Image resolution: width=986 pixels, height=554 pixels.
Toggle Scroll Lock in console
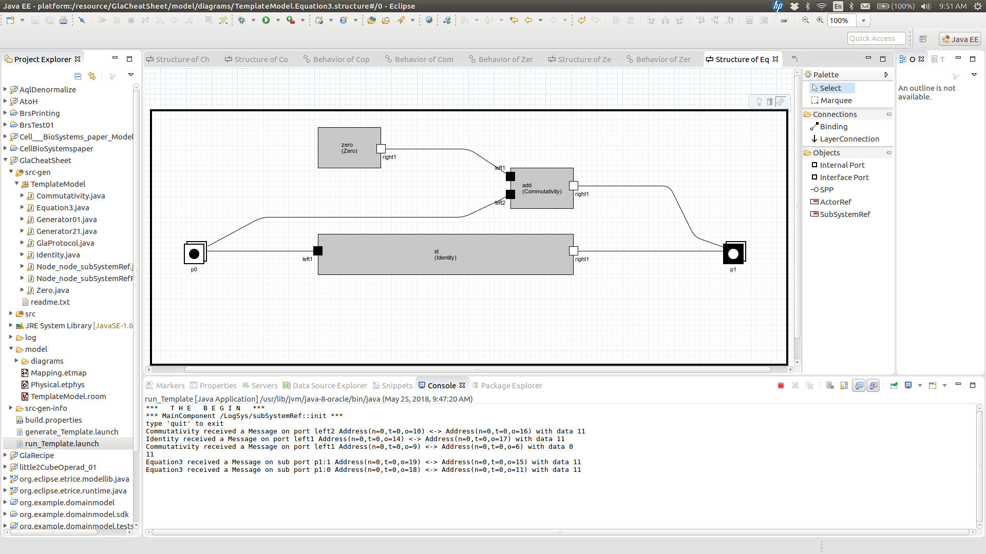pos(844,386)
